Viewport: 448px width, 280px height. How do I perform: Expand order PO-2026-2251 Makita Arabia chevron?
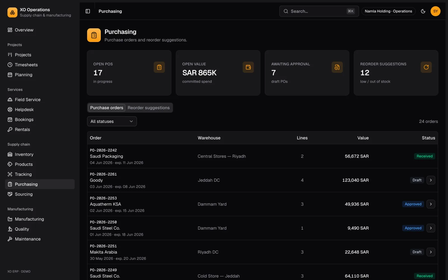431,252
